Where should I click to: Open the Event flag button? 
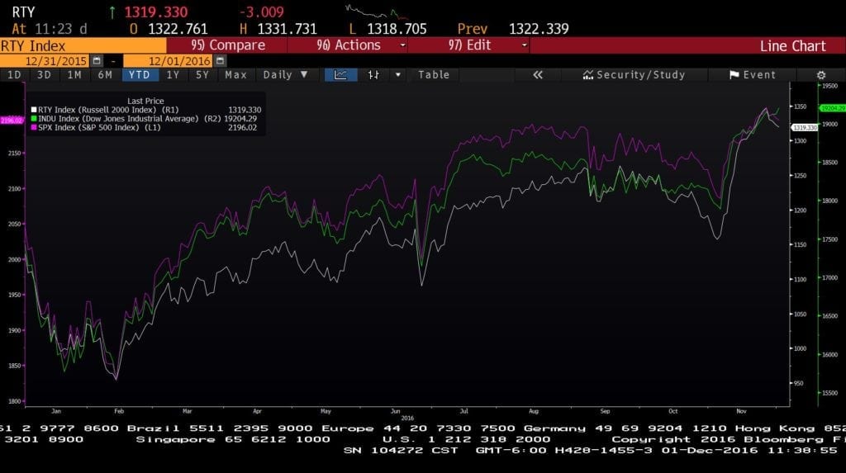click(x=752, y=75)
